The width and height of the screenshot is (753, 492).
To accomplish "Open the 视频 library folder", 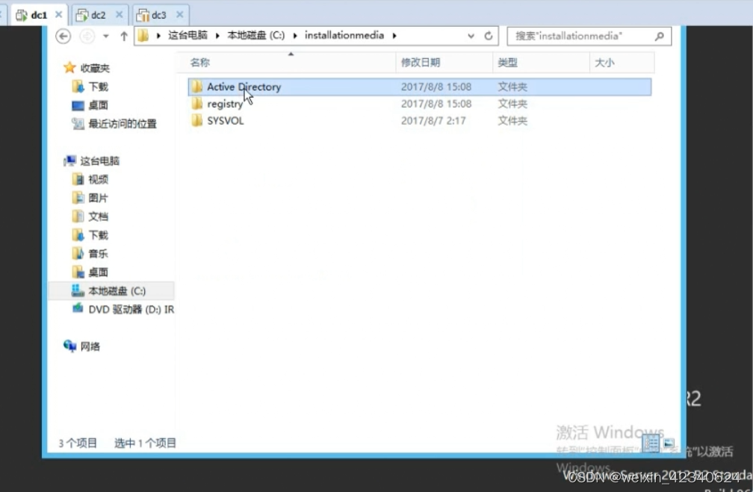I will click(x=98, y=179).
